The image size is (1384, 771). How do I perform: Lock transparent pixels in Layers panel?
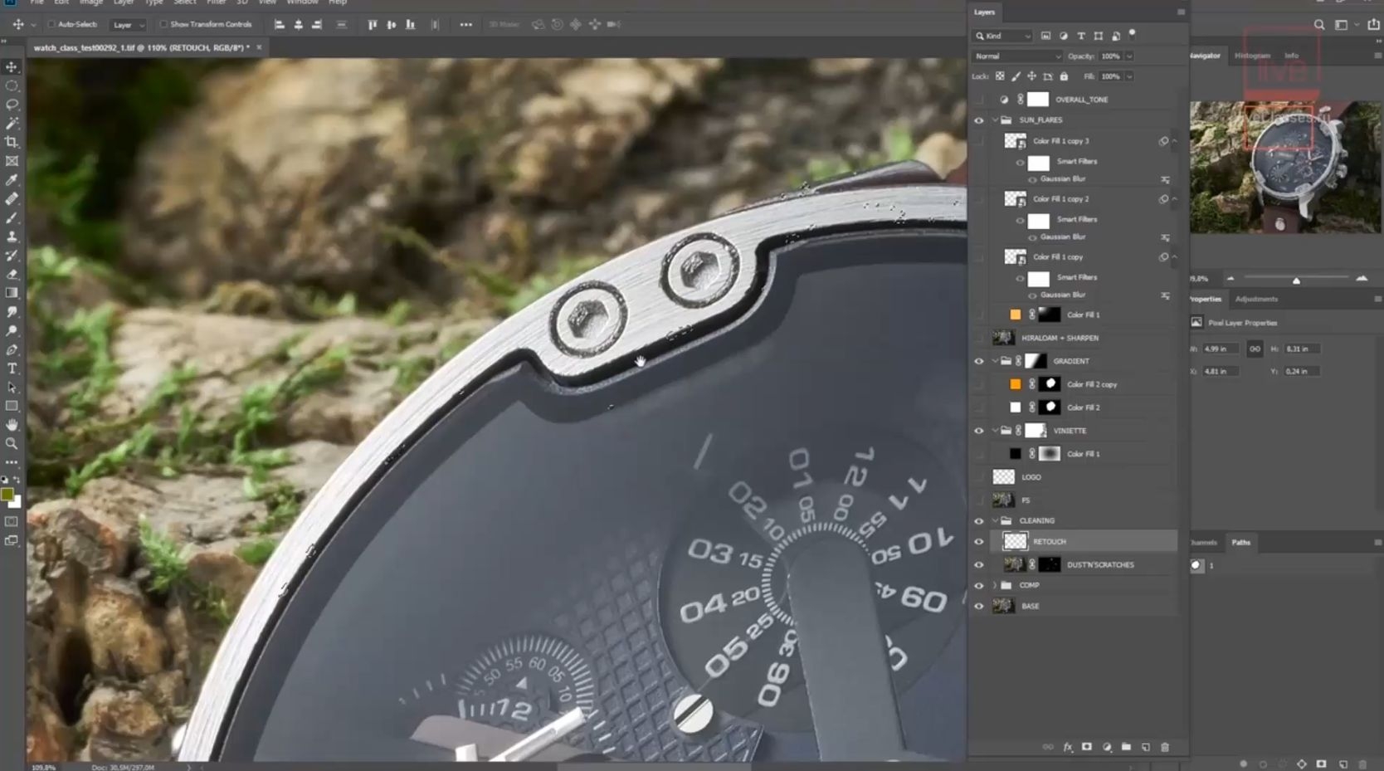coord(1000,76)
